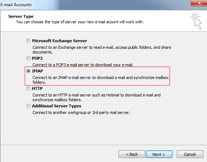
Task: Click the Hotmail HTTP description text
Action: pos(96,98)
